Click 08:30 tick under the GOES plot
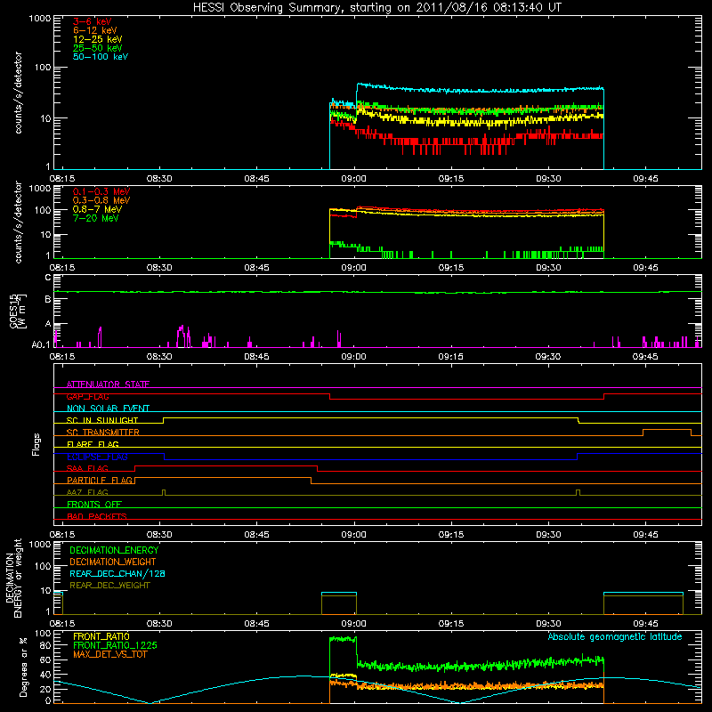This screenshot has width=712, height=712. pyautogui.click(x=159, y=357)
